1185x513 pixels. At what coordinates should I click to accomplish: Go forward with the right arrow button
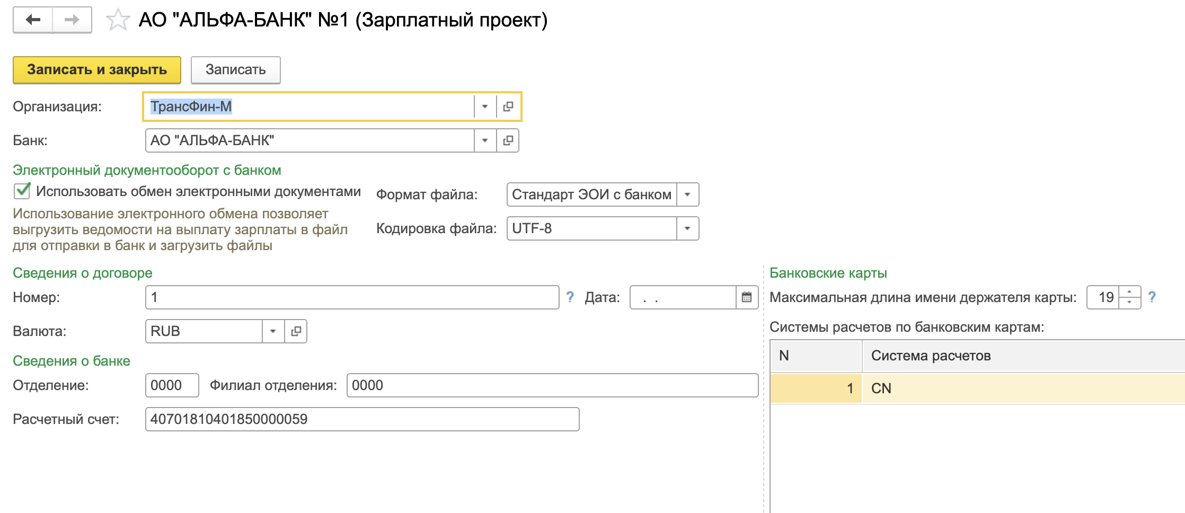pos(72,20)
